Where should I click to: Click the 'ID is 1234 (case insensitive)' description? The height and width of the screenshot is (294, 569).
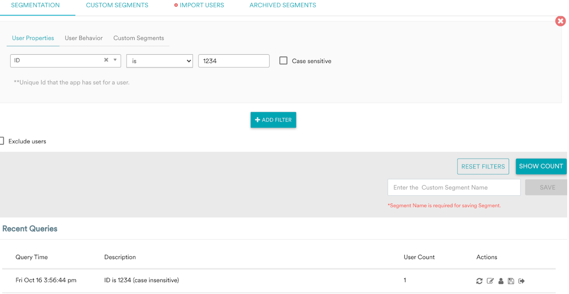(142, 280)
